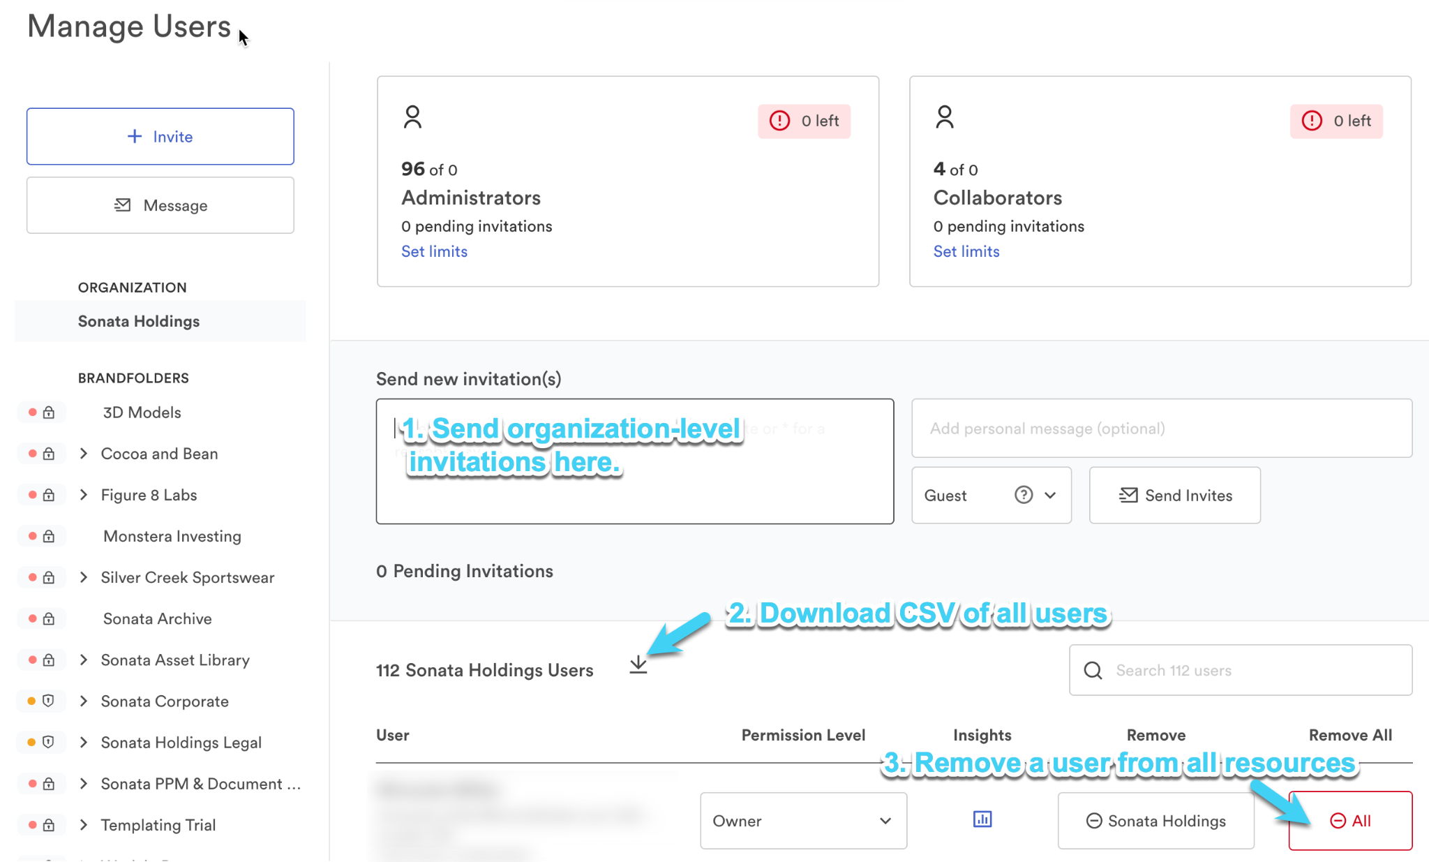Click shield icon beside Sonata Holdings Legal
Screen dimensions: 1429x862
tap(49, 742)
